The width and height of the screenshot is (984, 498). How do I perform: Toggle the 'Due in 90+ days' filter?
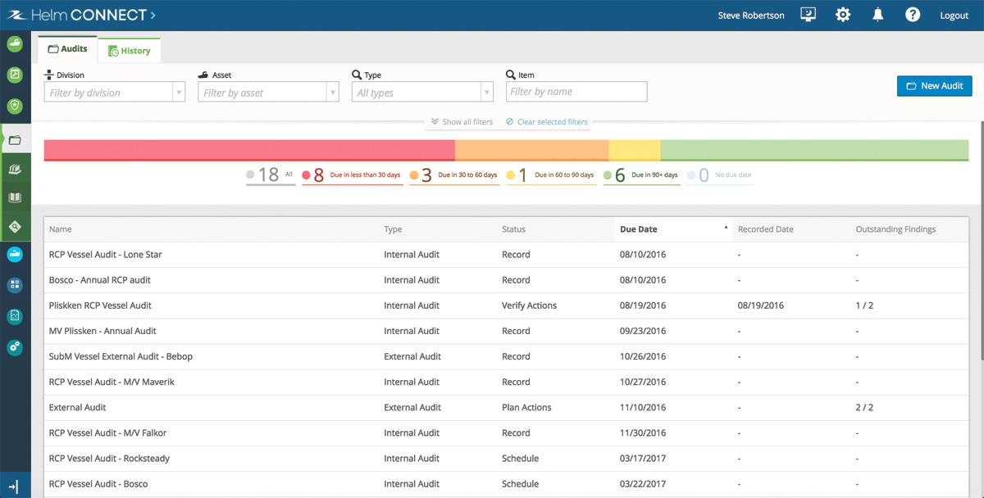pos(641,175)
